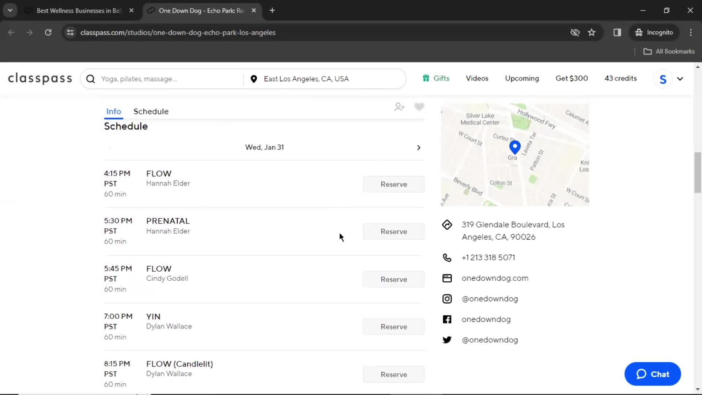Image resolution: width=702 pixels, height=395 pixels.
Task: Open a new browser tab
Action: pos(272,11)
